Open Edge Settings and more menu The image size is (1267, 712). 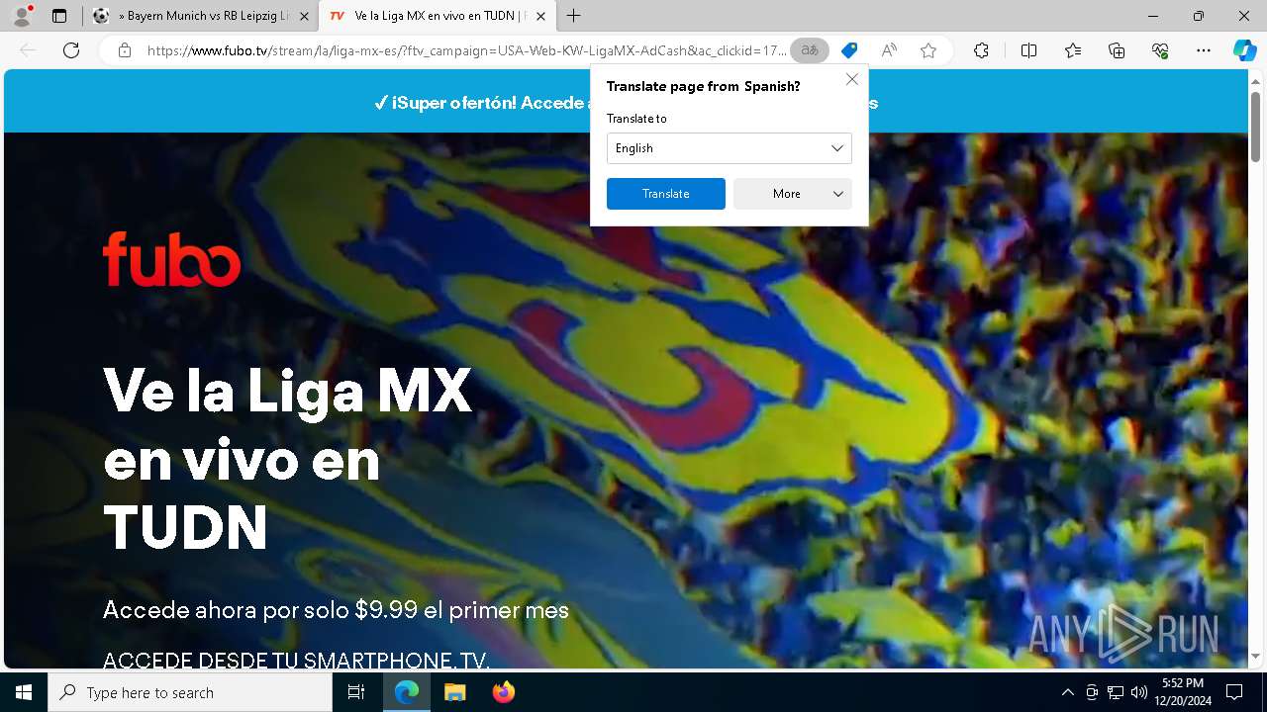[x=1204, y=50]
